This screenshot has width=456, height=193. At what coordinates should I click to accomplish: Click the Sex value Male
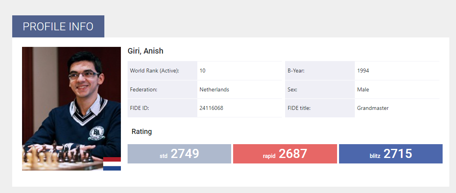pos(363,90)
